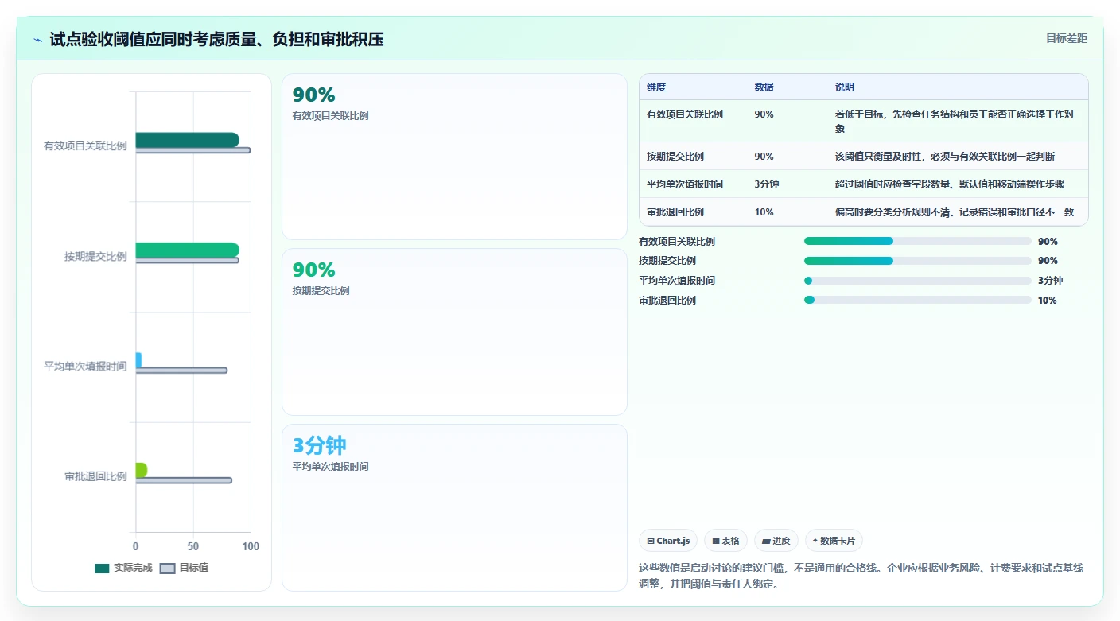The height and width of the screenshot is (621, 1120).
Task: Click the green 按期提交比例 actual bar in chart
Action: (x=187, y=250)
